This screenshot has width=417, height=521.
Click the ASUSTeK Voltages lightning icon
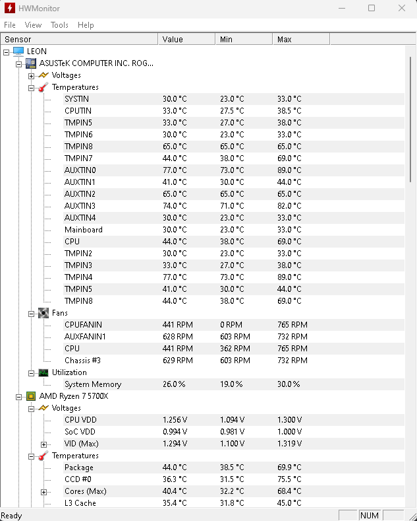click(43, 75)
